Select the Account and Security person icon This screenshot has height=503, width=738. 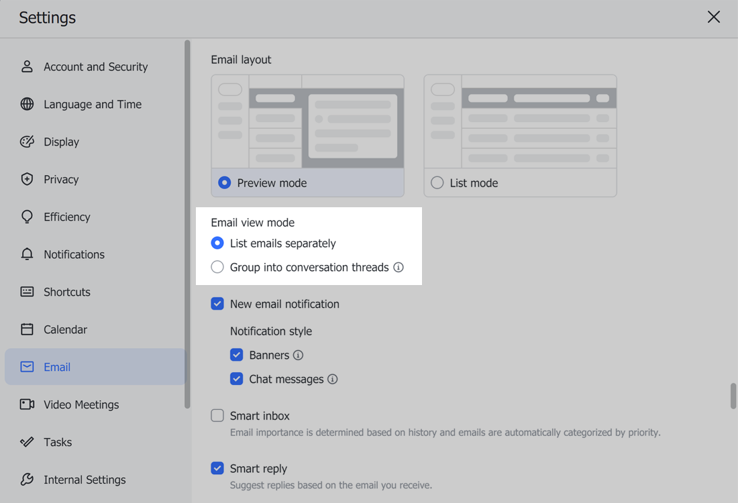point(27,66)
